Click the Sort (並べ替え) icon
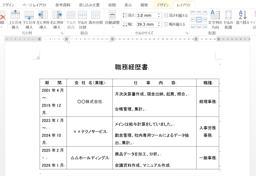The width and height of the screenshot is (256, 176). pos(243,15)
